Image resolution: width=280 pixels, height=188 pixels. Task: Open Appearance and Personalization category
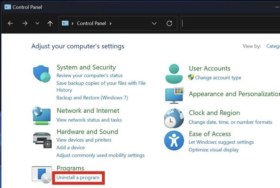pos(234,94)
